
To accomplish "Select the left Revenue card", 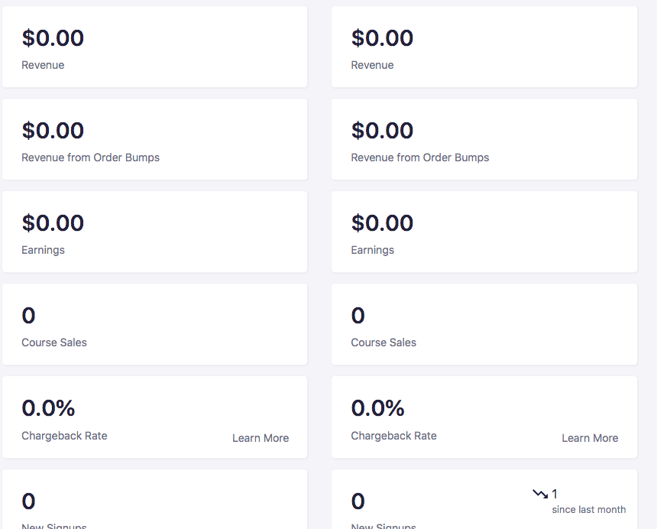I will click(154, 47).
